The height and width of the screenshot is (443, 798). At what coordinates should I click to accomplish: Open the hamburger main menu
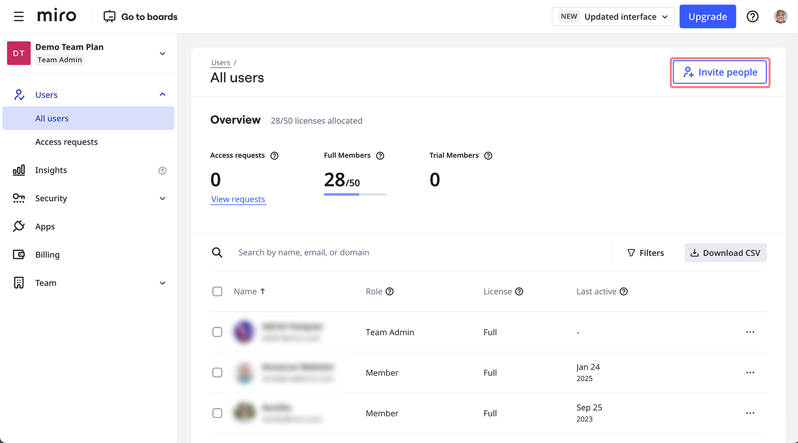(19, 16)
